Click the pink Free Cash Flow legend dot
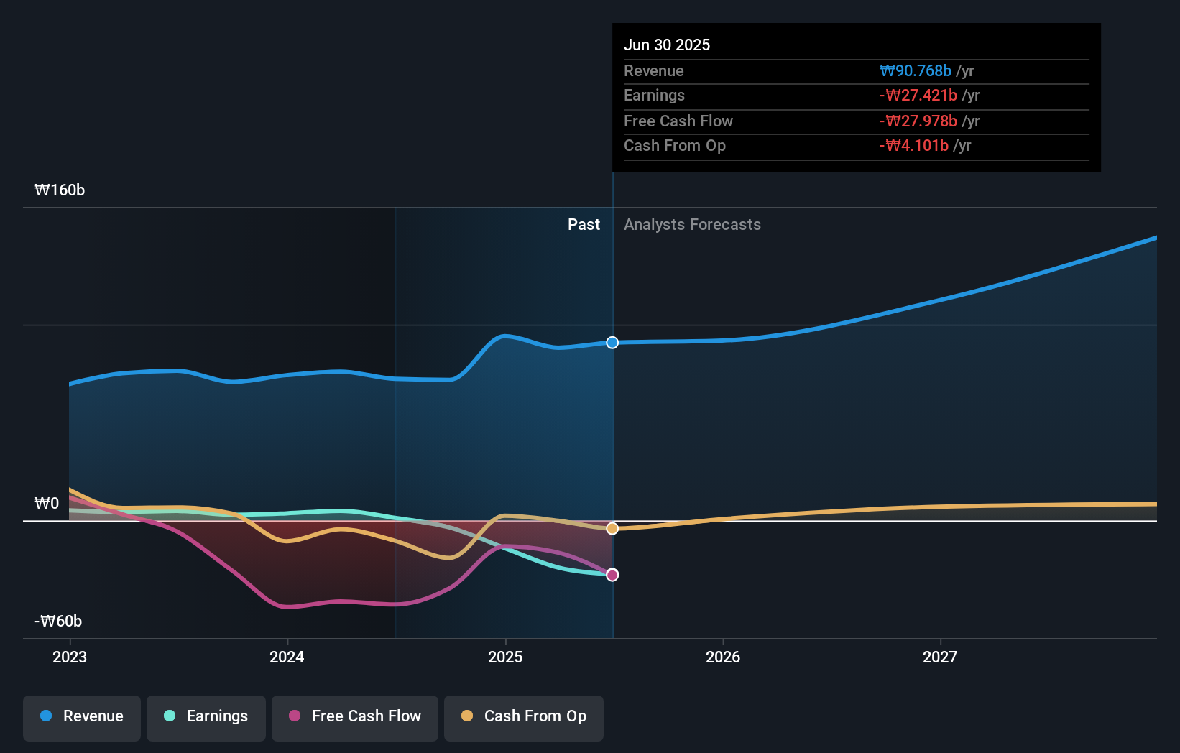Image resolution: width=1180 pixels, height=753 pixels. point(294,716)
